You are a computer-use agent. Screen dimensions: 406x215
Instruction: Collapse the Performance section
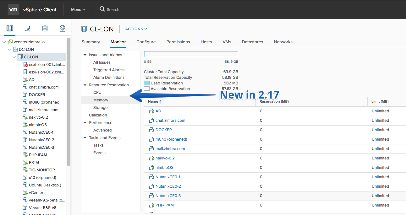click(x=85, y=123)
